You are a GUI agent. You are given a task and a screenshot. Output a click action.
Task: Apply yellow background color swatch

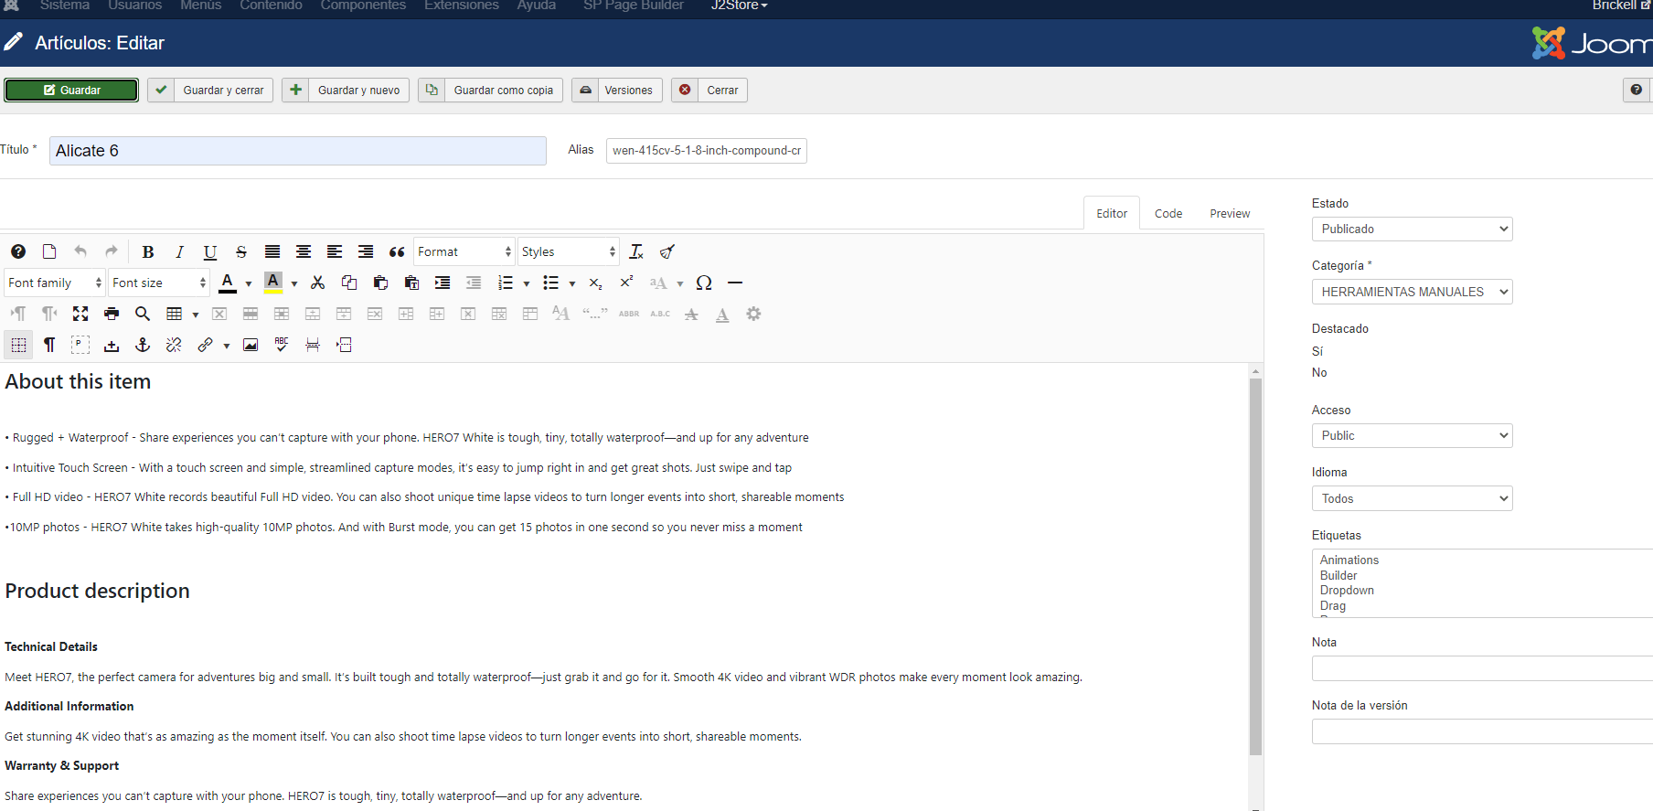point(273,283)
